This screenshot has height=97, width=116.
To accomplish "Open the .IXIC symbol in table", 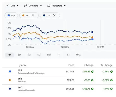I will coord(20,87).
